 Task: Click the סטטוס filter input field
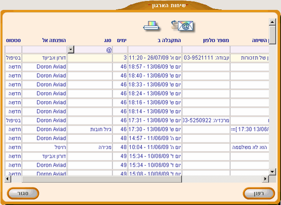[13, 50]
